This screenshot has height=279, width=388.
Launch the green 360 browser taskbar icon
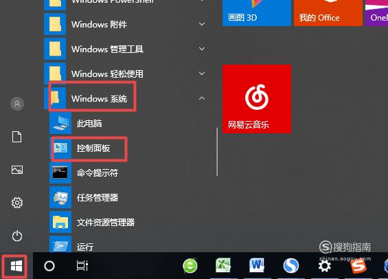(x=190, y=266)
